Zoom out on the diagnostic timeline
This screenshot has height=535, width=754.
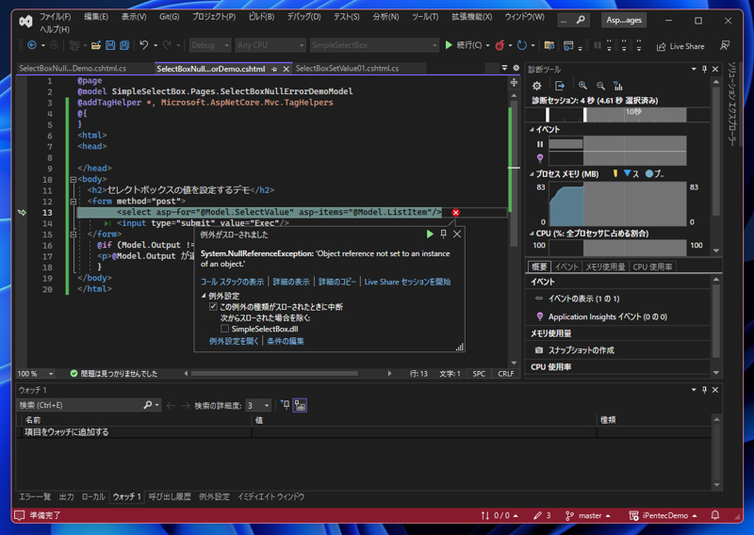(x=600, y=86)
